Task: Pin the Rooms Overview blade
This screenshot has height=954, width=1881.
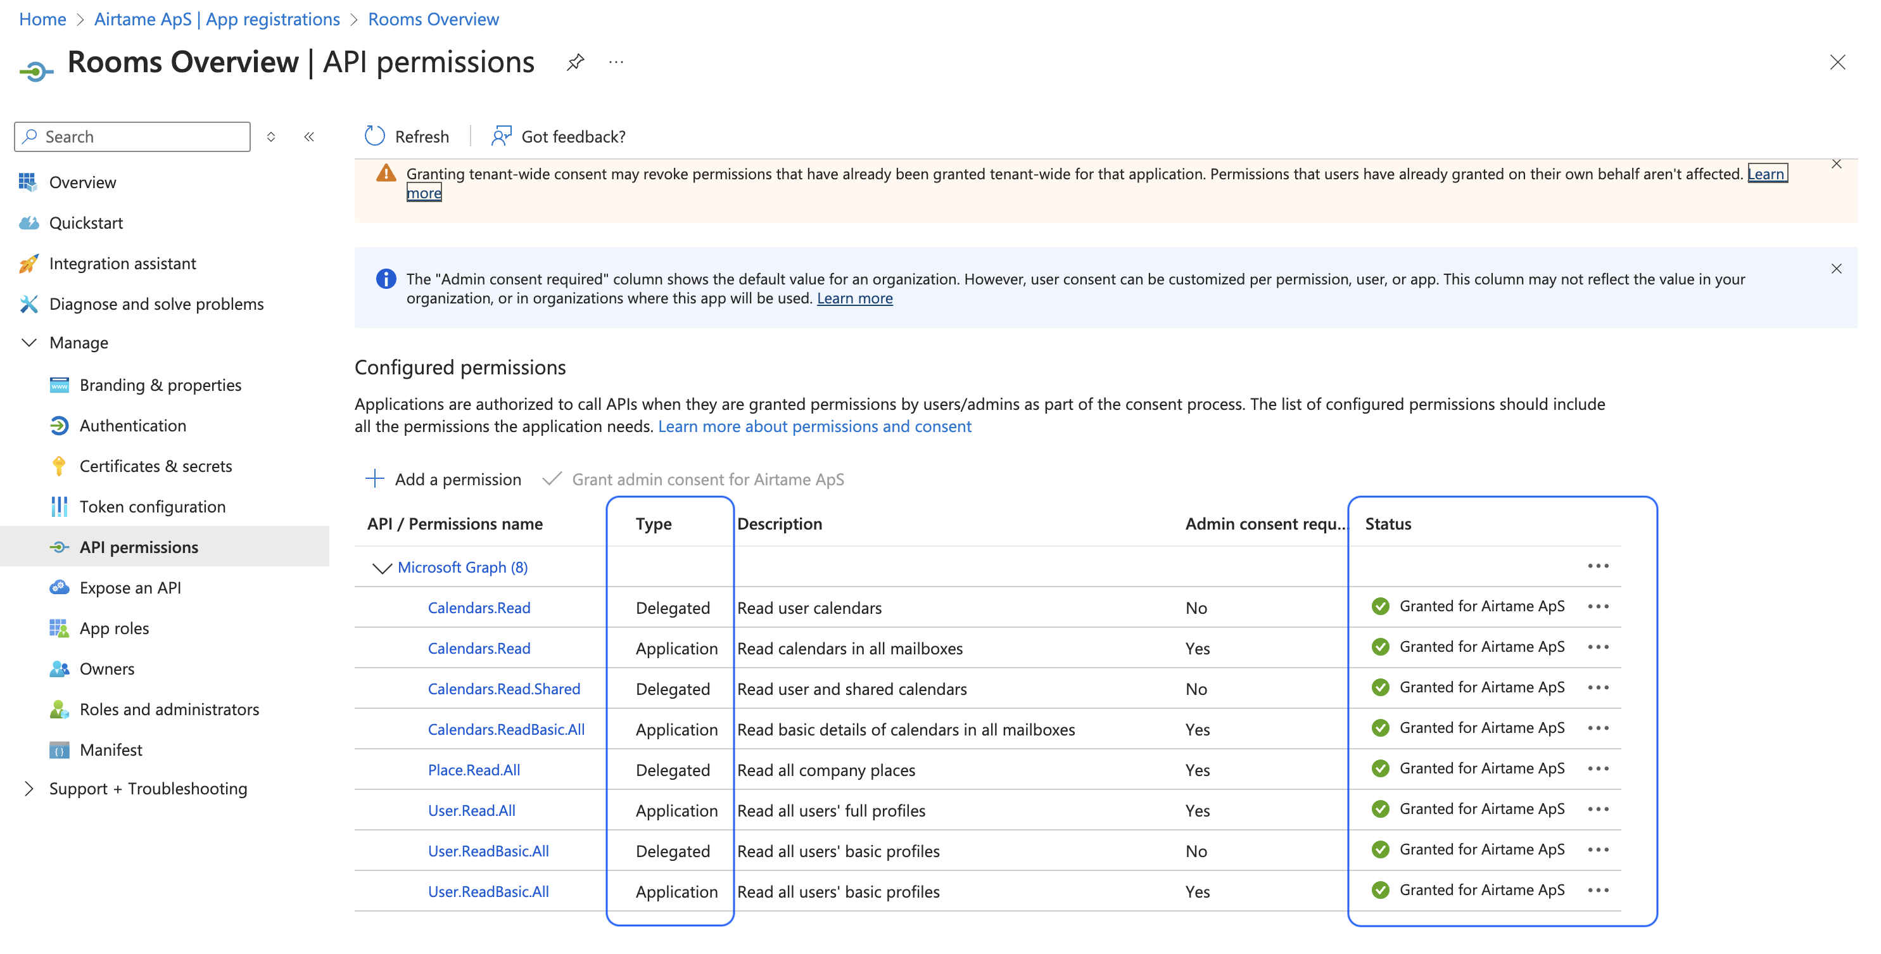Action: tap(576, 63)
